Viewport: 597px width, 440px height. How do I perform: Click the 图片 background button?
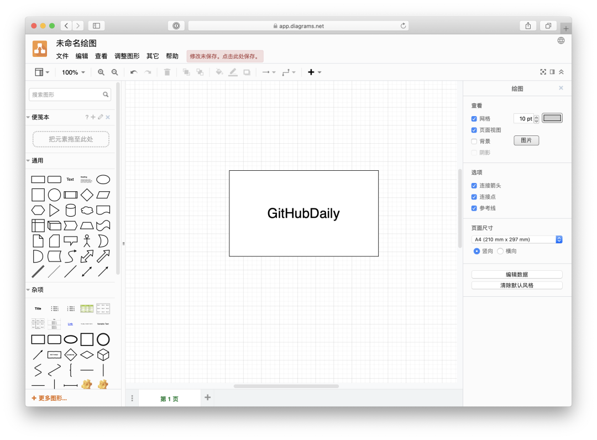click(526, 140)
